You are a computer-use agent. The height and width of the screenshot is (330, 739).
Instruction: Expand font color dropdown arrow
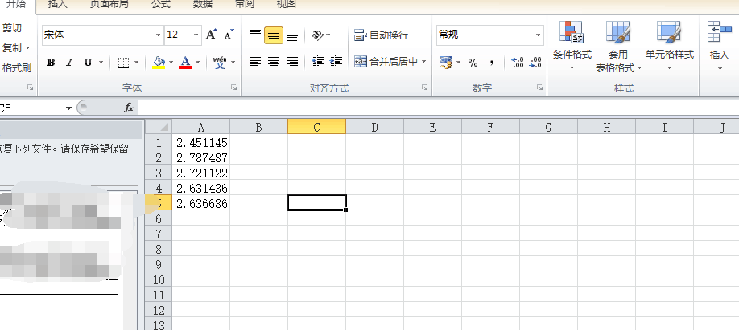198,62
